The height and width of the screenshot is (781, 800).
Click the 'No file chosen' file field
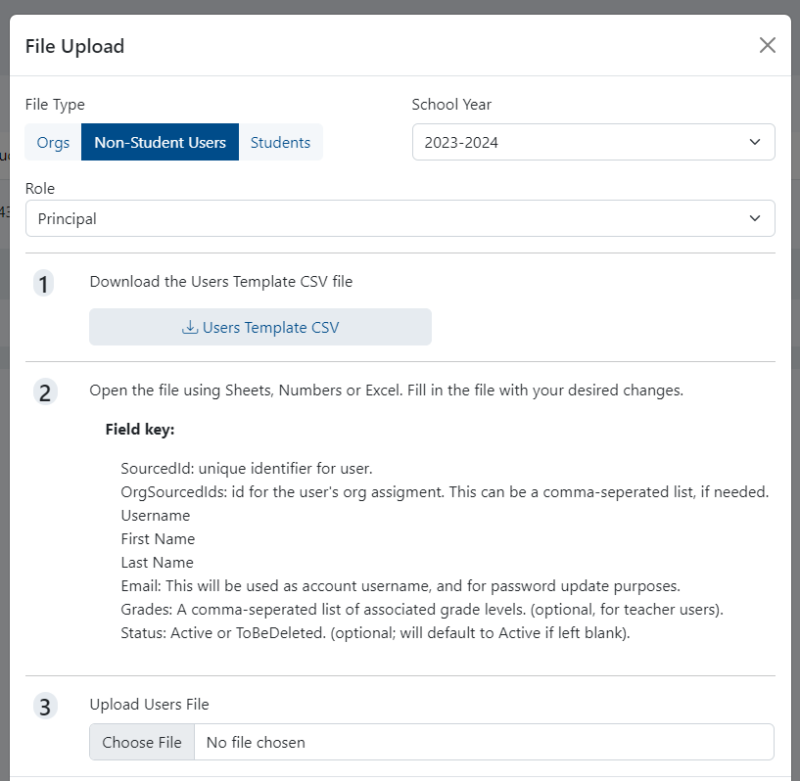(484, 742)
